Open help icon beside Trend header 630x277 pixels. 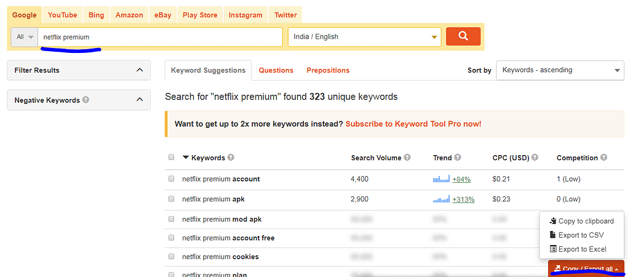[457, 158]
